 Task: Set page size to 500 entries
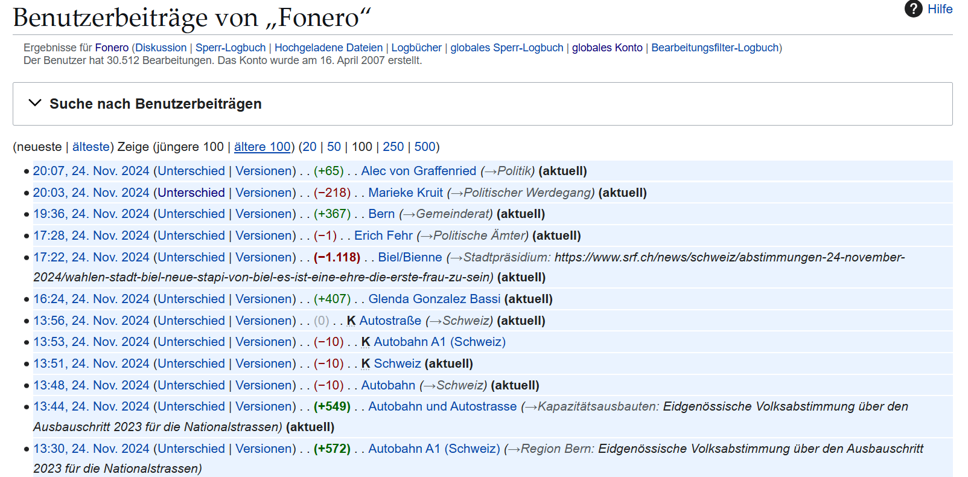click(425, 147)
